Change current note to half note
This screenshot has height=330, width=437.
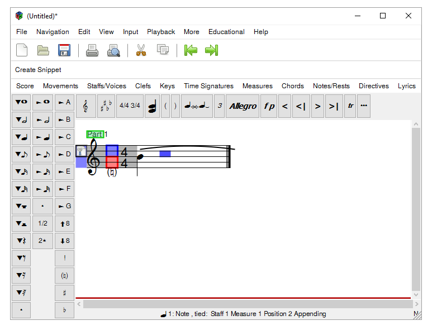[42, 119]
